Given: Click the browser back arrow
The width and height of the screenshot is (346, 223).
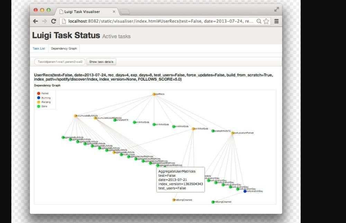Looking at the screenshot, I should [36, 21].
